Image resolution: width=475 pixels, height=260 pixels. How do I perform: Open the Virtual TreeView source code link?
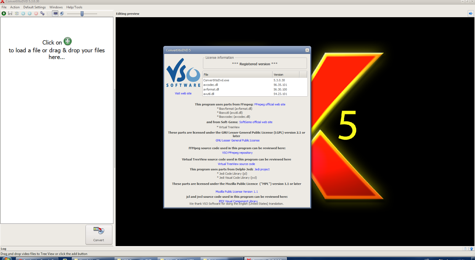(236, 164)
